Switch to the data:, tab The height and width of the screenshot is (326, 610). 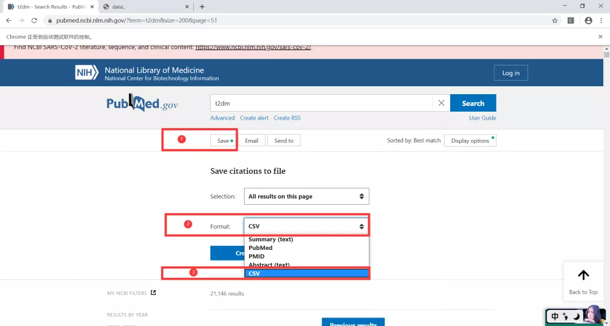pos(146,7)
